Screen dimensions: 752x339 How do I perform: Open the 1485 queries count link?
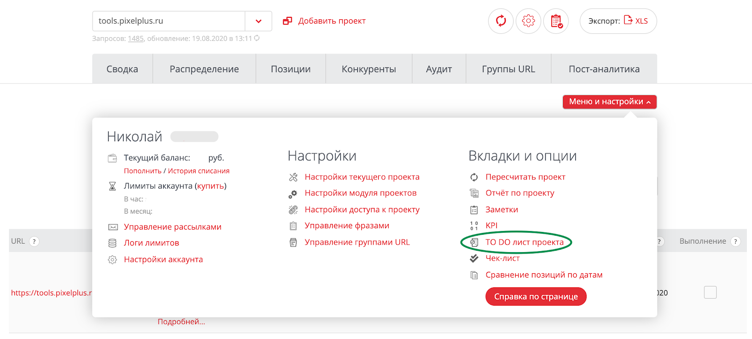[136, 39]
